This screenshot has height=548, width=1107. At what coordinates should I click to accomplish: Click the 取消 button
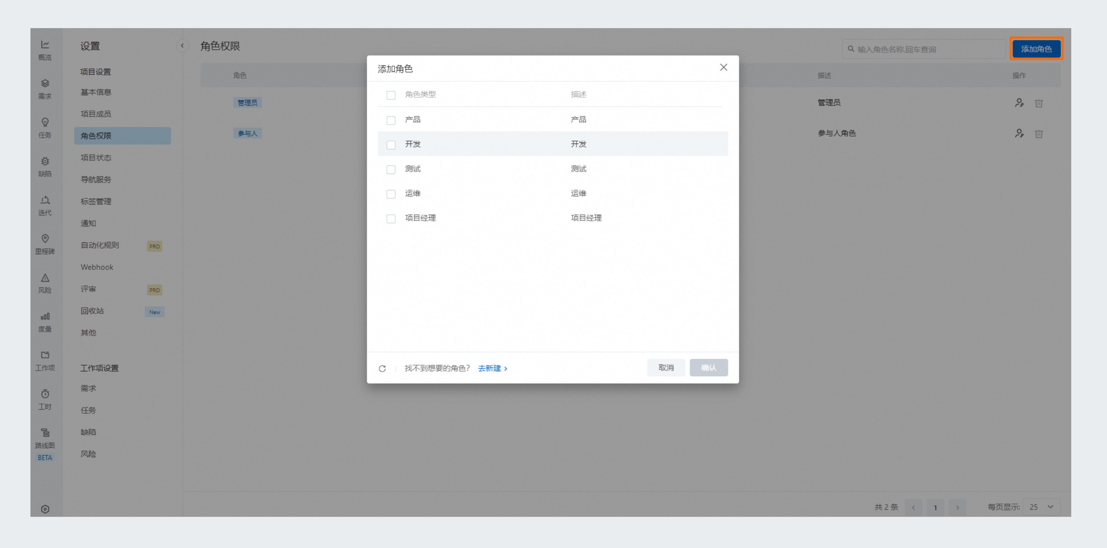(665, 367)
